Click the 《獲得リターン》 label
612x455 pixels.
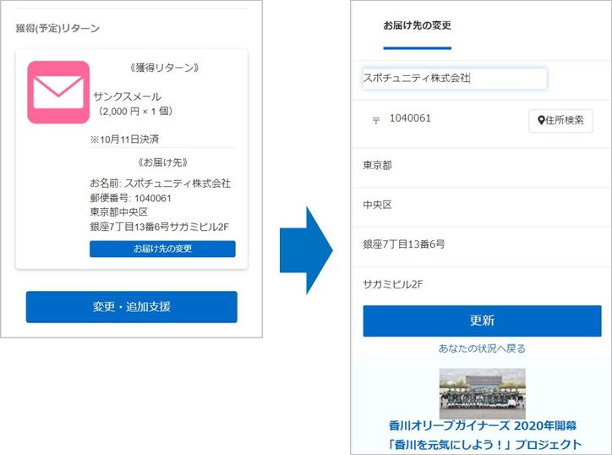(x=164, y=68)
